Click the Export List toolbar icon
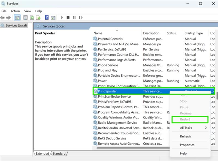218x161 pixels. point(38,17)
